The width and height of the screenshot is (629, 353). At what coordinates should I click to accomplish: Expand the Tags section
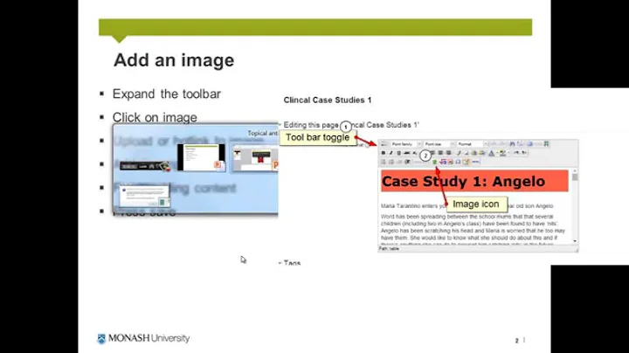290,263
